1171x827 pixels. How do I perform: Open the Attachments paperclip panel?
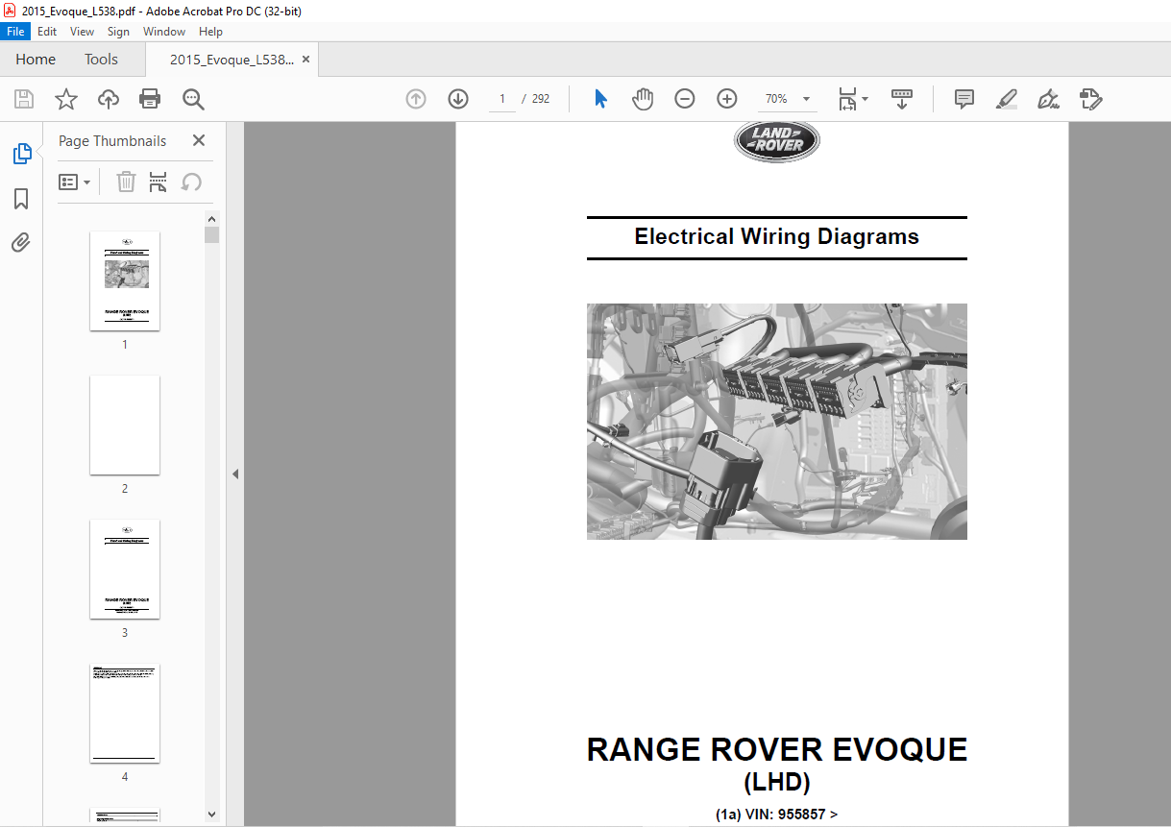point(21,243)
